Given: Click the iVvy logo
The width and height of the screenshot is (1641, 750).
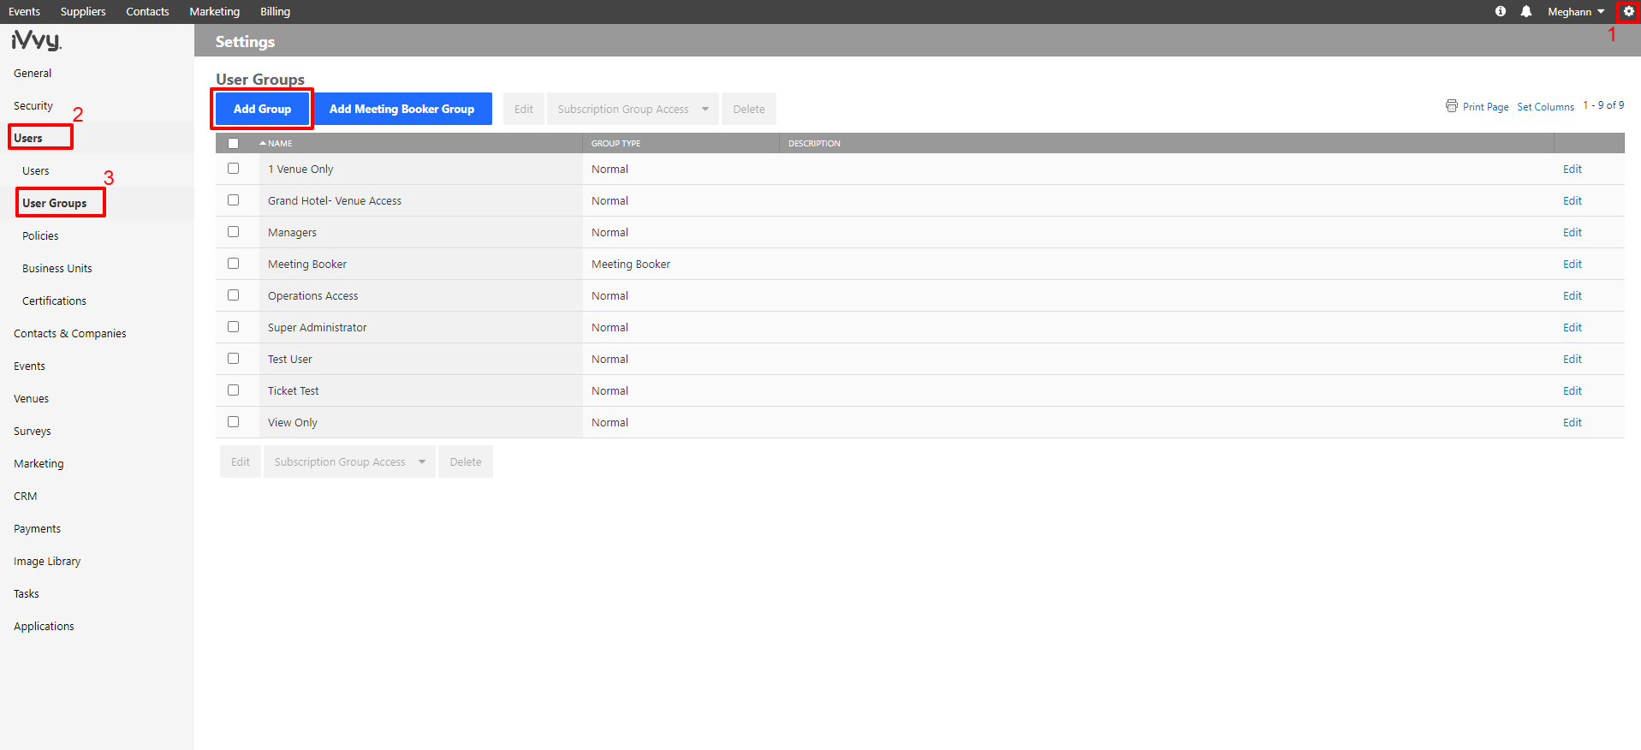Looking at the screenshot, I should [36, 40].
